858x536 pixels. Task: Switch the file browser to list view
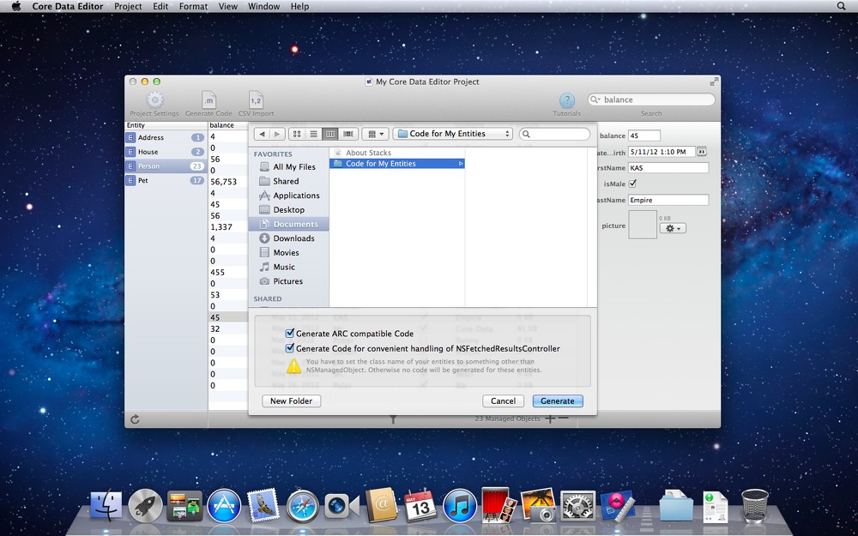pos(313,134)
